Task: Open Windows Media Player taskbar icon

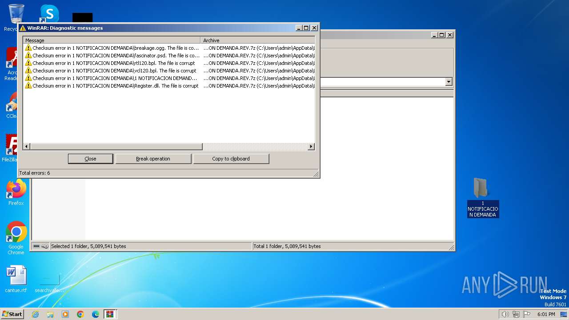Action: (x=65, y=314)
